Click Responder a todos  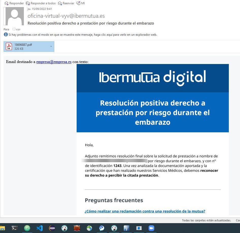pyautogui.click(x=41, y=3)
